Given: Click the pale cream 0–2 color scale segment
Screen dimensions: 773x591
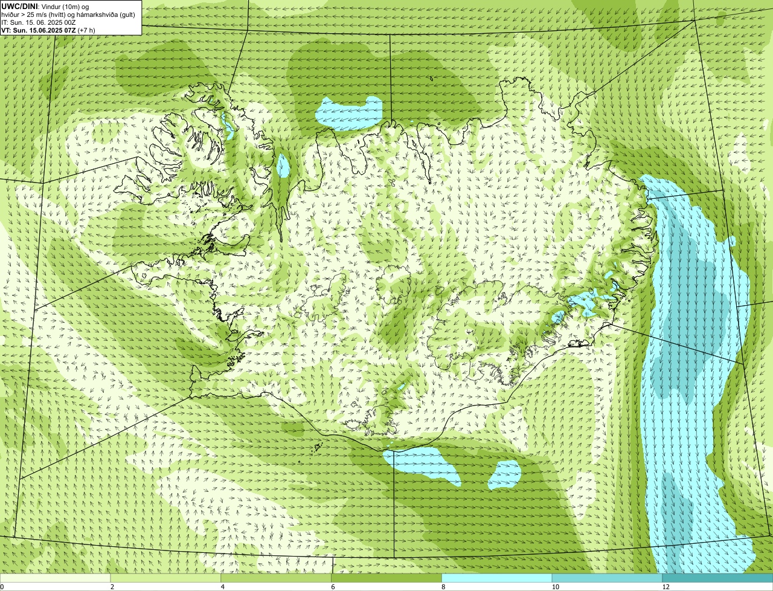Looking at the screenshot, I should (x=56, y=578).
